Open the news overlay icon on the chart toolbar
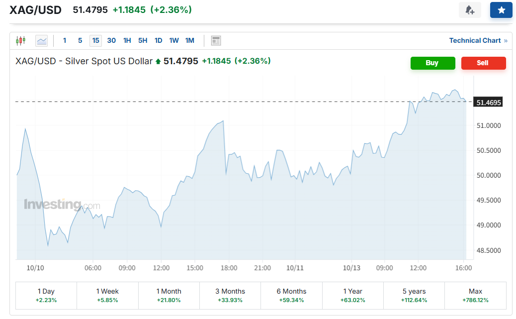Image resolution: width=516 pixels, height=319 pixels. (216, 41)
